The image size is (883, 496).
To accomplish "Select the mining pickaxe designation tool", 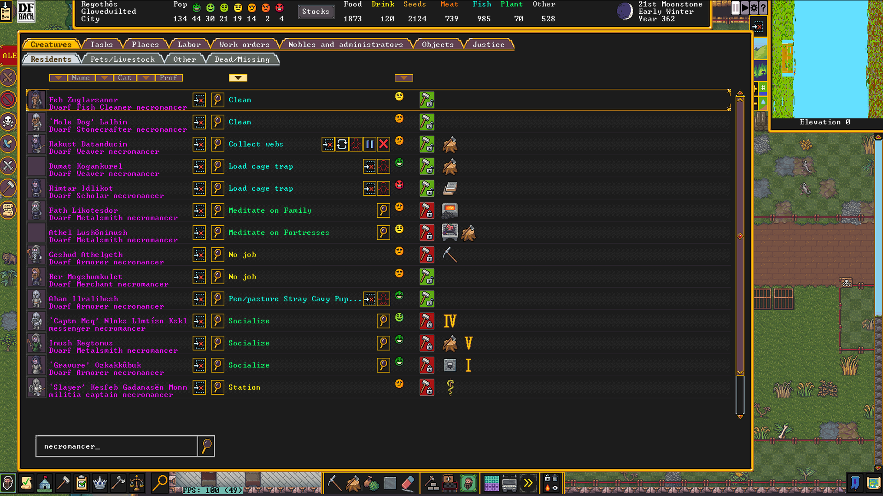I will [x=334, y=483].
